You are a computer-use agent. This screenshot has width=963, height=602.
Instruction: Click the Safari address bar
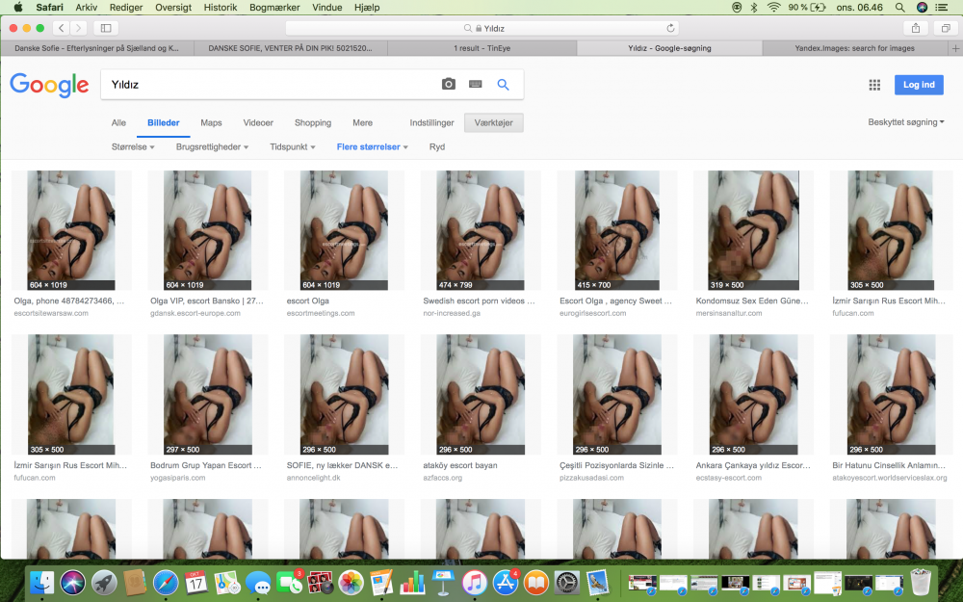click(x=482, y=28)
